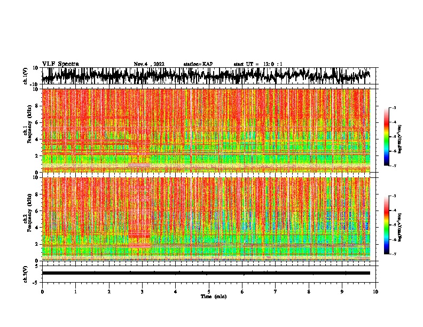Click the ch.3(V) black signal bar
423x327 pixels.
coord(206,273)
